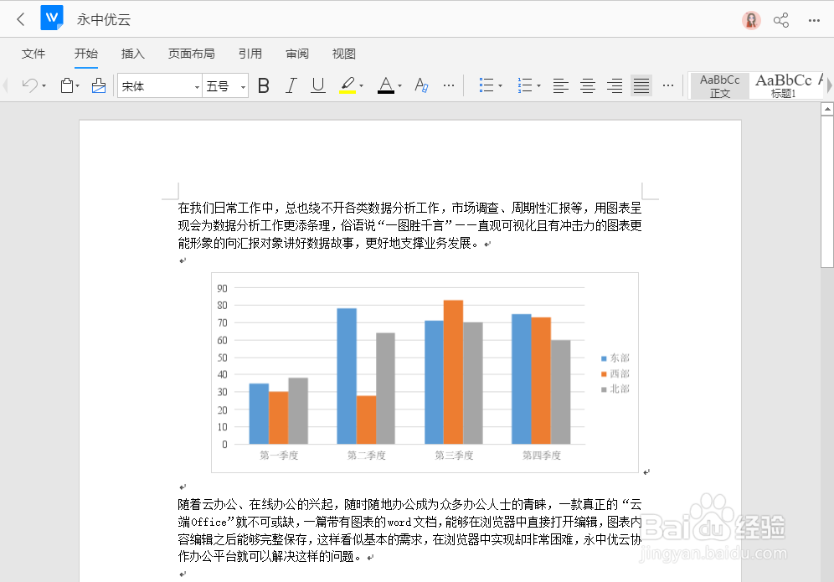This screenshot has height=582, width=834.
Task: Expand the bulleted list dropdown arrow
Action: click(501, 85)
